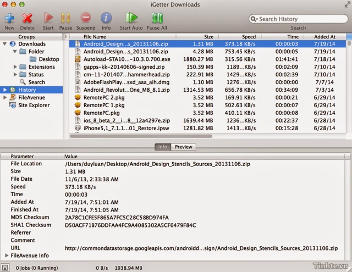Open the search magnifier options menu
Image resolution: width=352 pixels, height=272 pixels.
(x=254, y=19)
